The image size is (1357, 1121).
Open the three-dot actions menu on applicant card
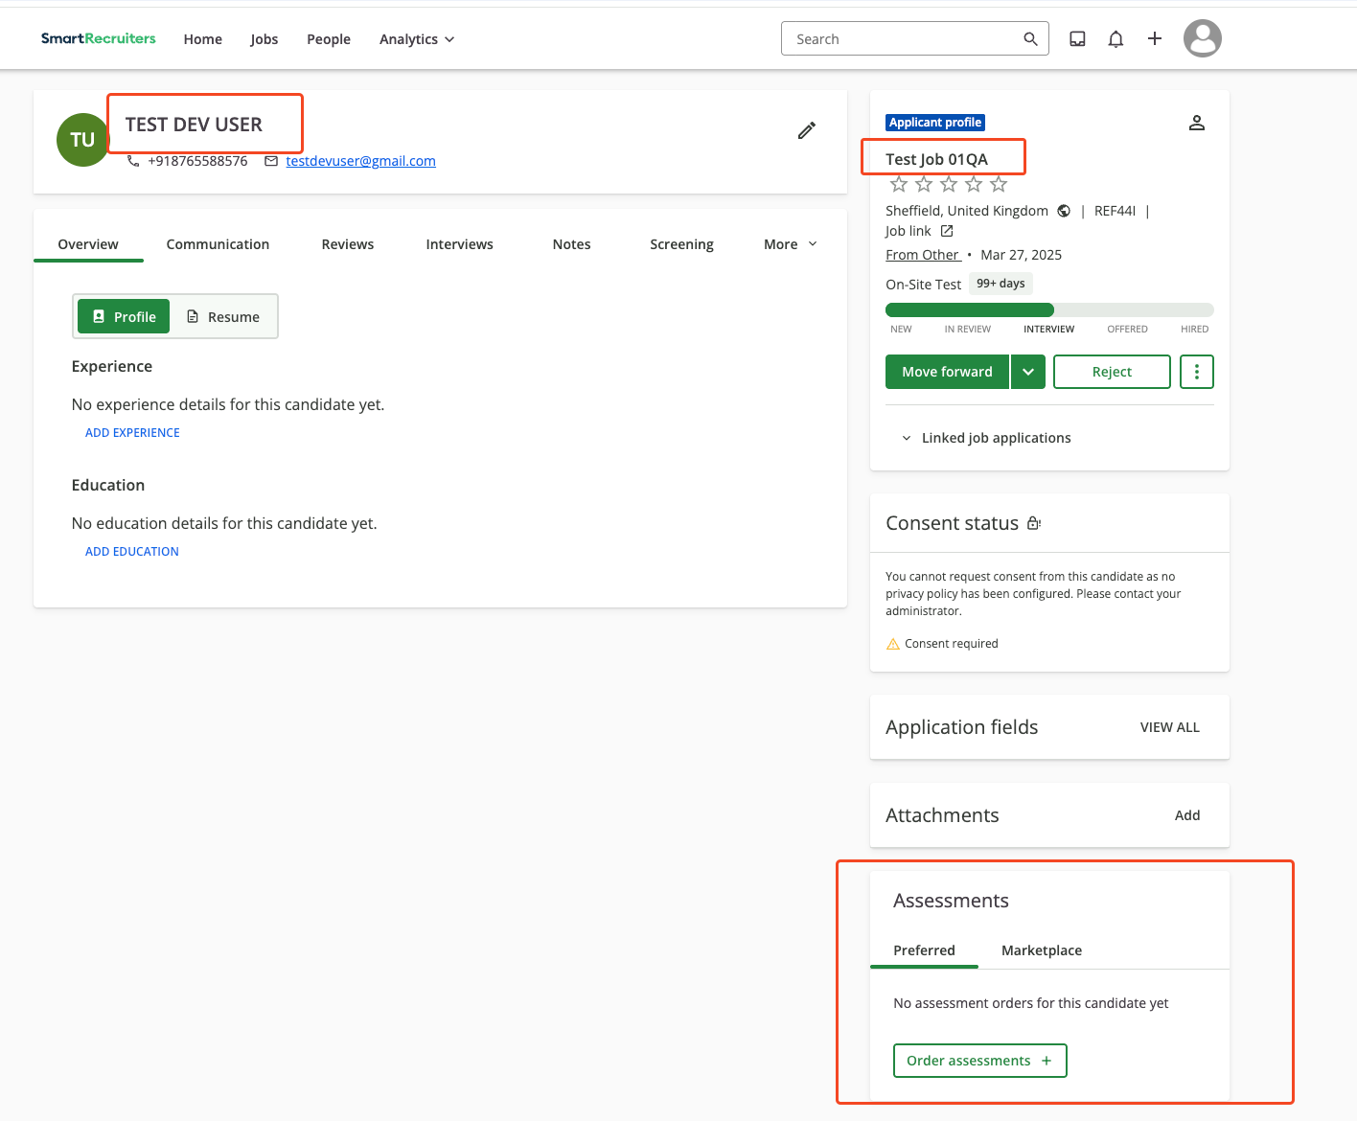(x=1196, y=372)
